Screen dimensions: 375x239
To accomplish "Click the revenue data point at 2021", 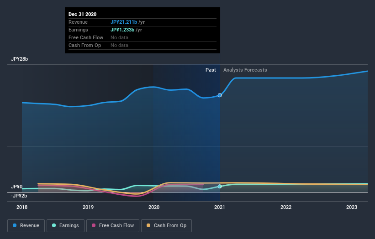I will [x=220, y=95].
